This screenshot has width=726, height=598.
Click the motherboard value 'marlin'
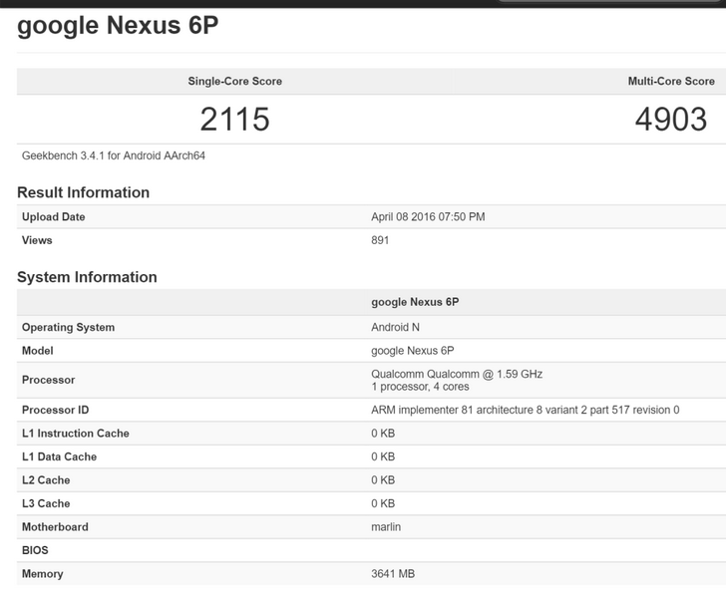(x=386, y=526)
